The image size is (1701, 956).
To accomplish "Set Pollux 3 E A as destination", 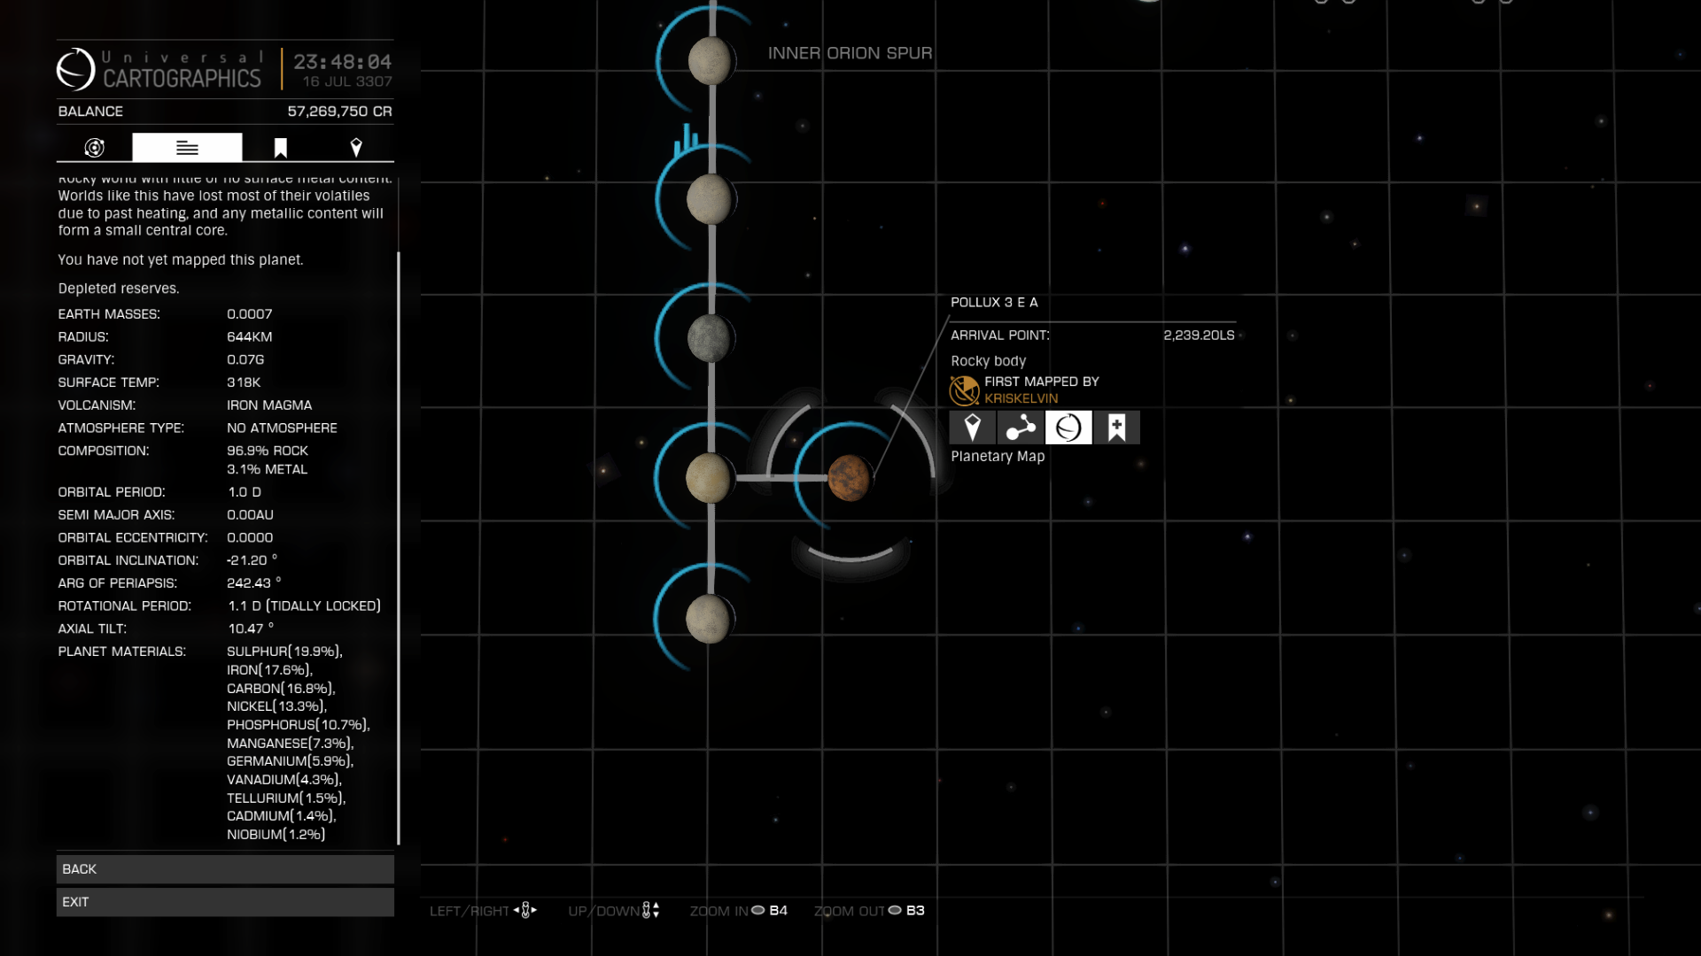I will 972,428.
